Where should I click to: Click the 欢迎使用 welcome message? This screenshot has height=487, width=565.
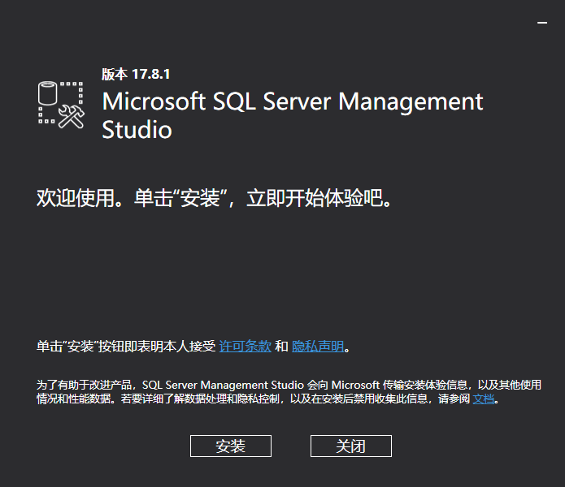pos(72,198)
